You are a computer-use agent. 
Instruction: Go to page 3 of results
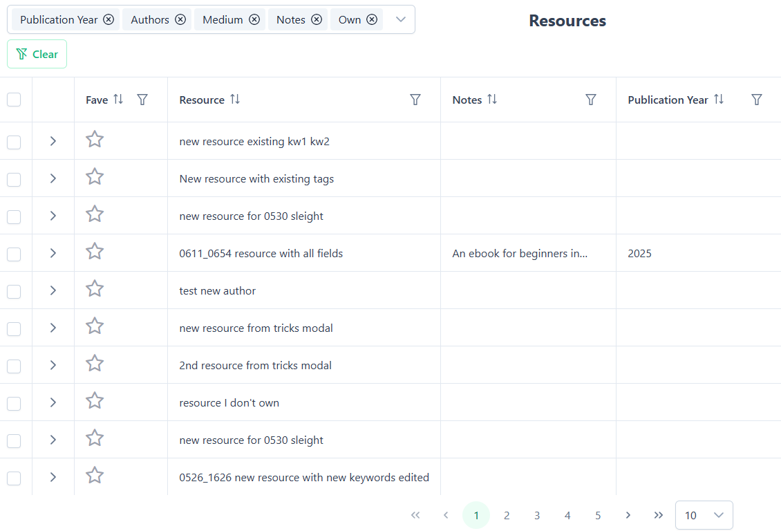click(537, 515)
